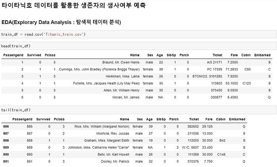Click cabin value C148

(x=221, y=154)
